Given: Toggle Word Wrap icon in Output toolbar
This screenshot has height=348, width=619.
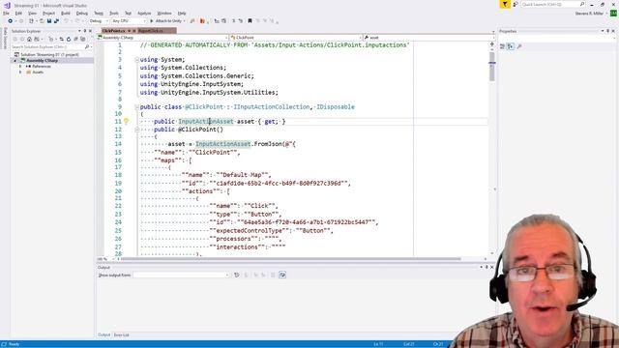Looking at the screenshot, I should point(282,275).
